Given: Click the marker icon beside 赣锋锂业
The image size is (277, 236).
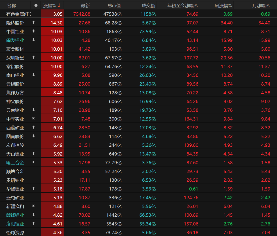Looking at the screenshot, I should (x=33, y=215).
